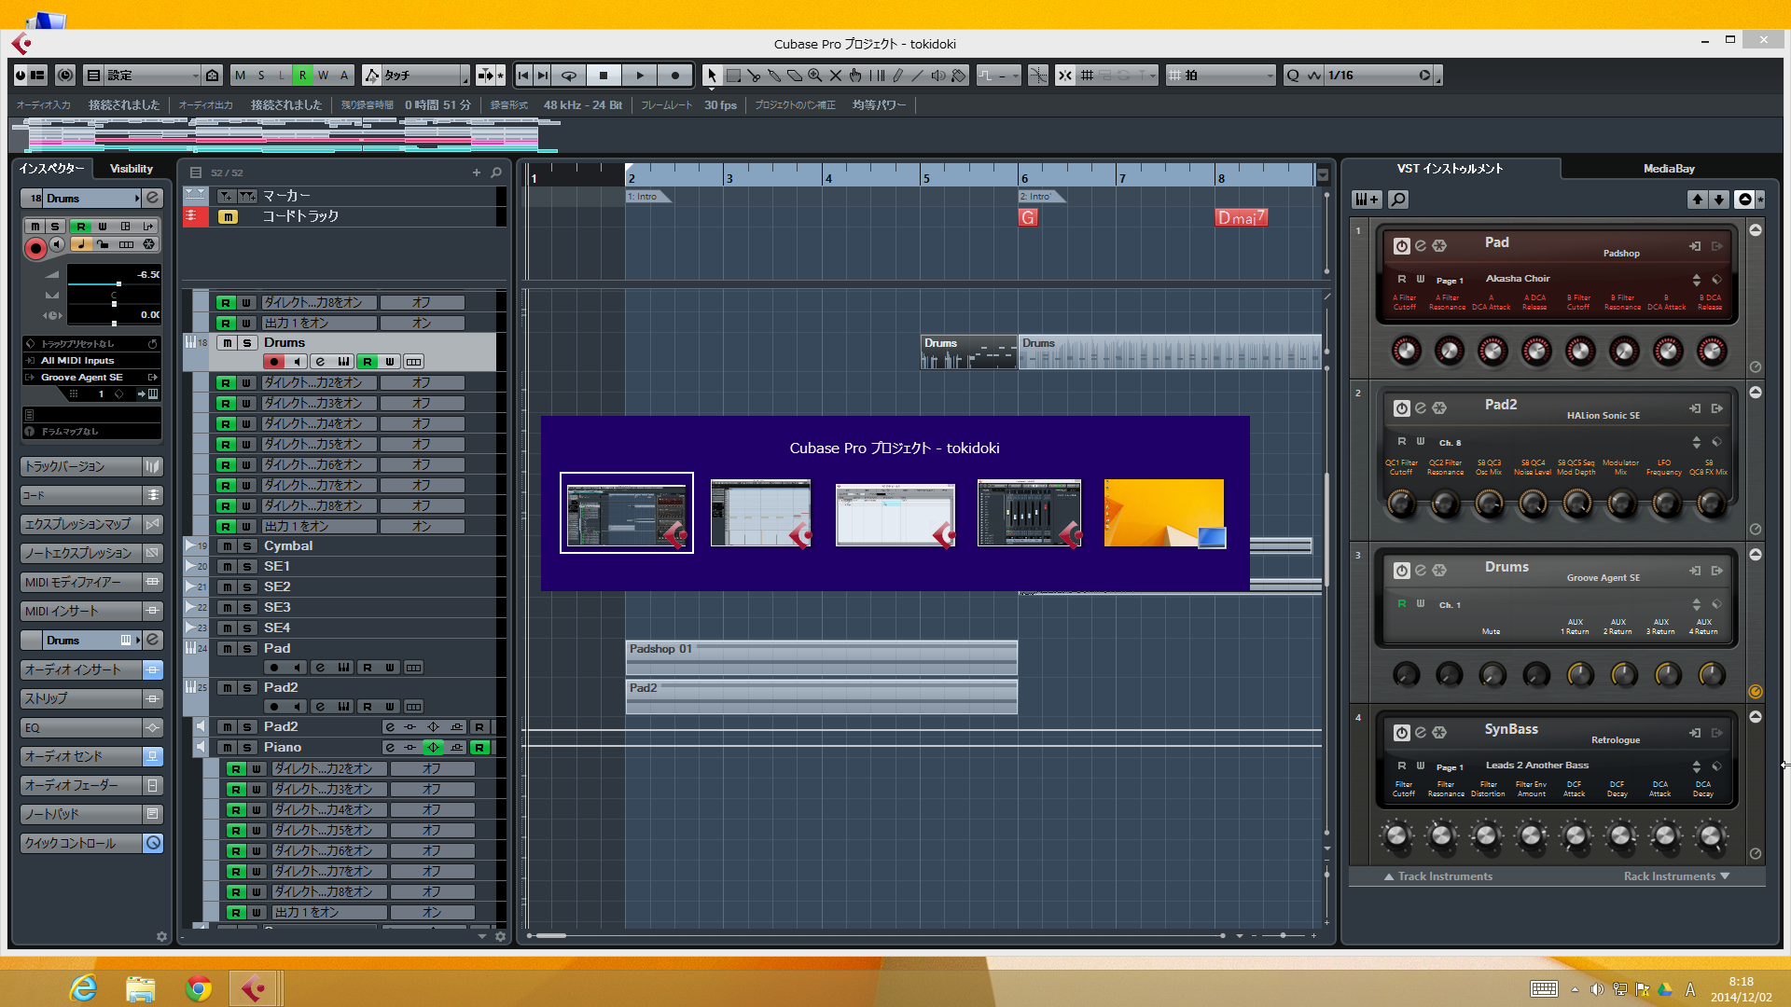Open the window layout settings dropdown
Image resolution: width=1791 pixels, height=1007 pixels.
151,76
